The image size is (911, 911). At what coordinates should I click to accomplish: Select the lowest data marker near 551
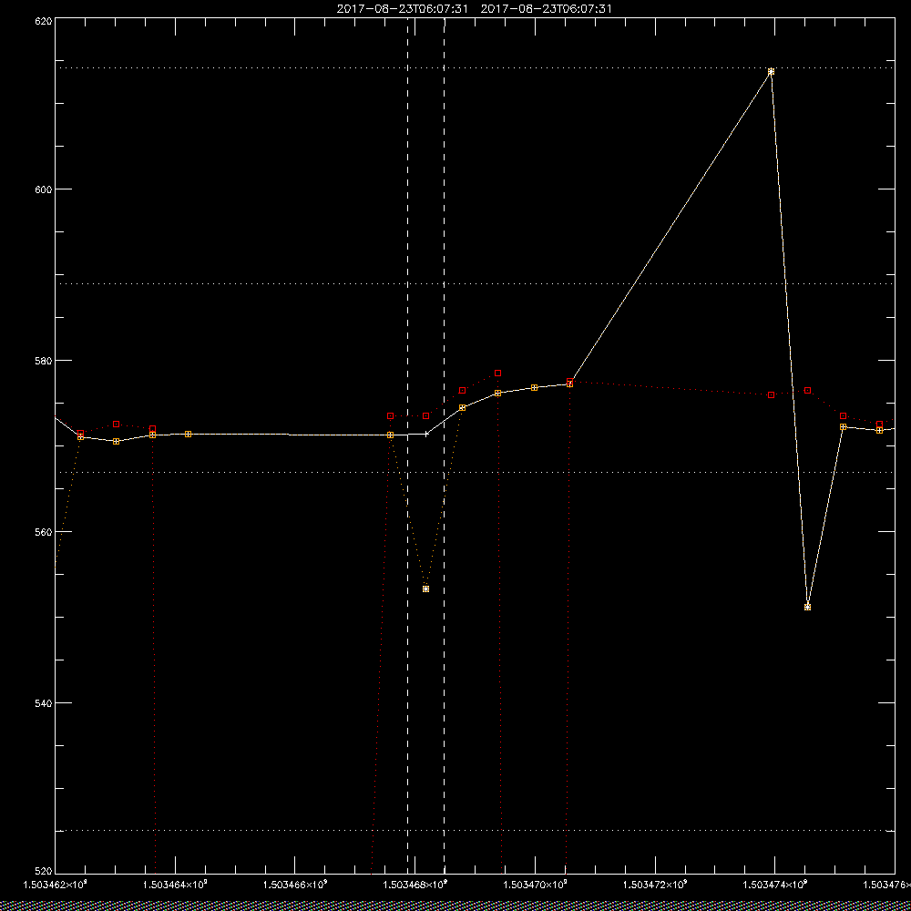click(x=807, y=607)
